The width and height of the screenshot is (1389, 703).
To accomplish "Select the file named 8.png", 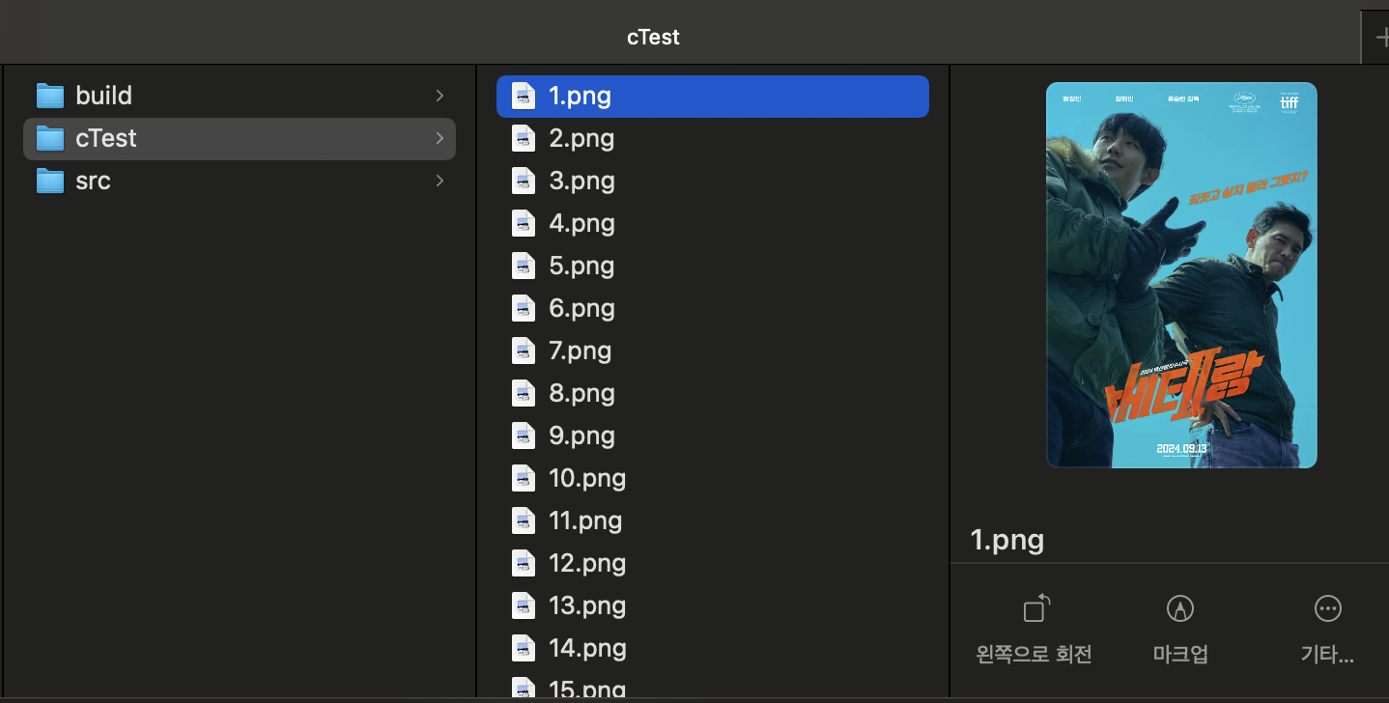I will (x=581, y=394).
